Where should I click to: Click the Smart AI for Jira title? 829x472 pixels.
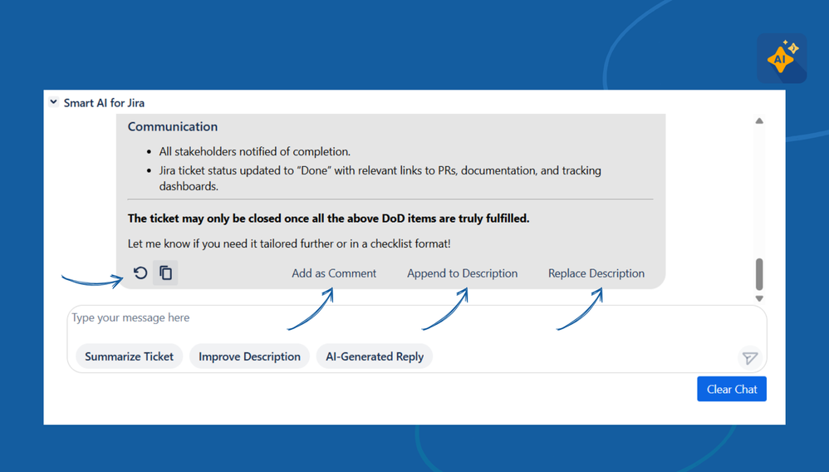point(104,103)
